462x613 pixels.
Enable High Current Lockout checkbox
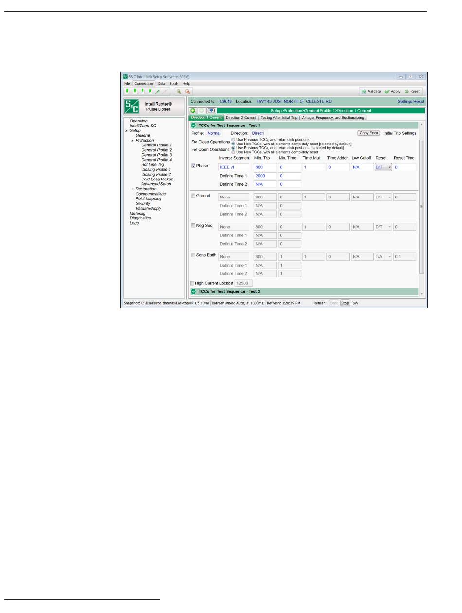[192, 283]
